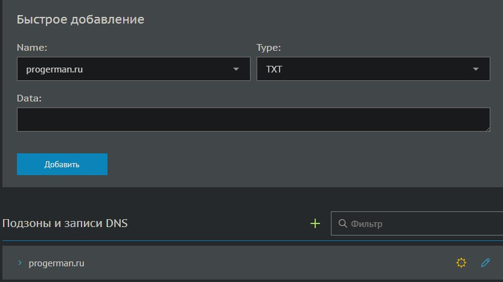
Task: Open the Name dropdown arrow
Action: coord(236,69)
